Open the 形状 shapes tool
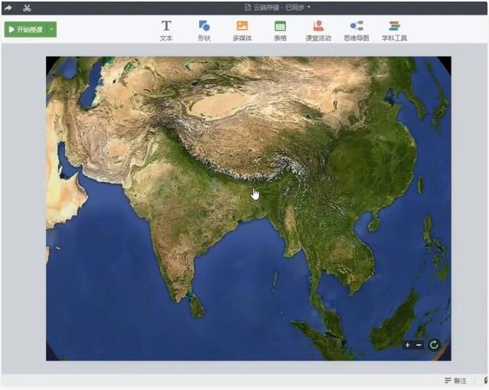The width and height of the screenshot is (489, 390). tap(204, 31)
